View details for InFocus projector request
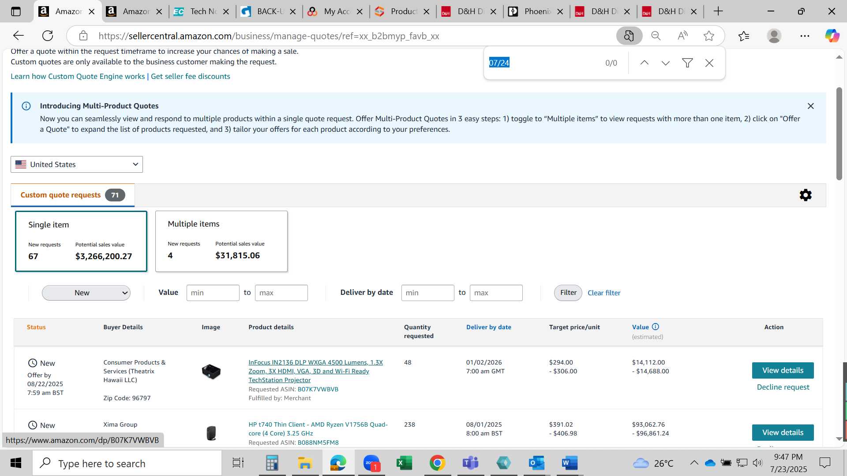Screen dimensions: 847x476 click(783, 370)
